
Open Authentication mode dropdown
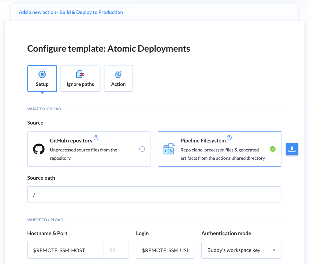(x=241, y=250)
